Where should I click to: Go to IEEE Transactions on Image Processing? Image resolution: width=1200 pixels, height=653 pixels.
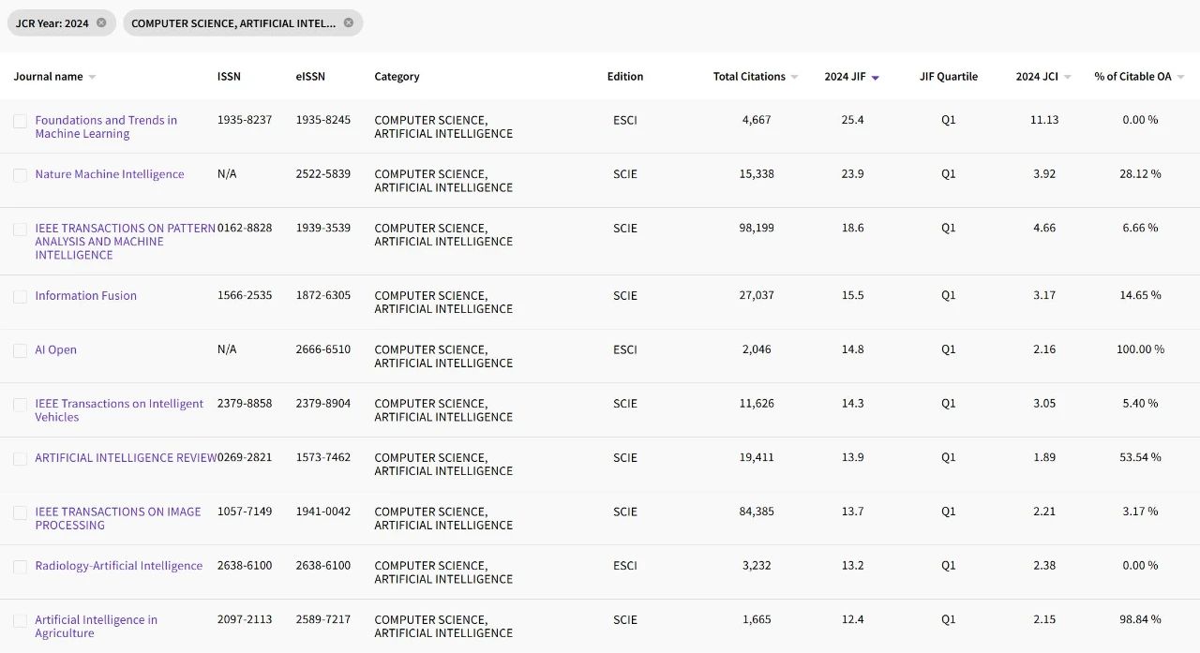coord(118,518)
